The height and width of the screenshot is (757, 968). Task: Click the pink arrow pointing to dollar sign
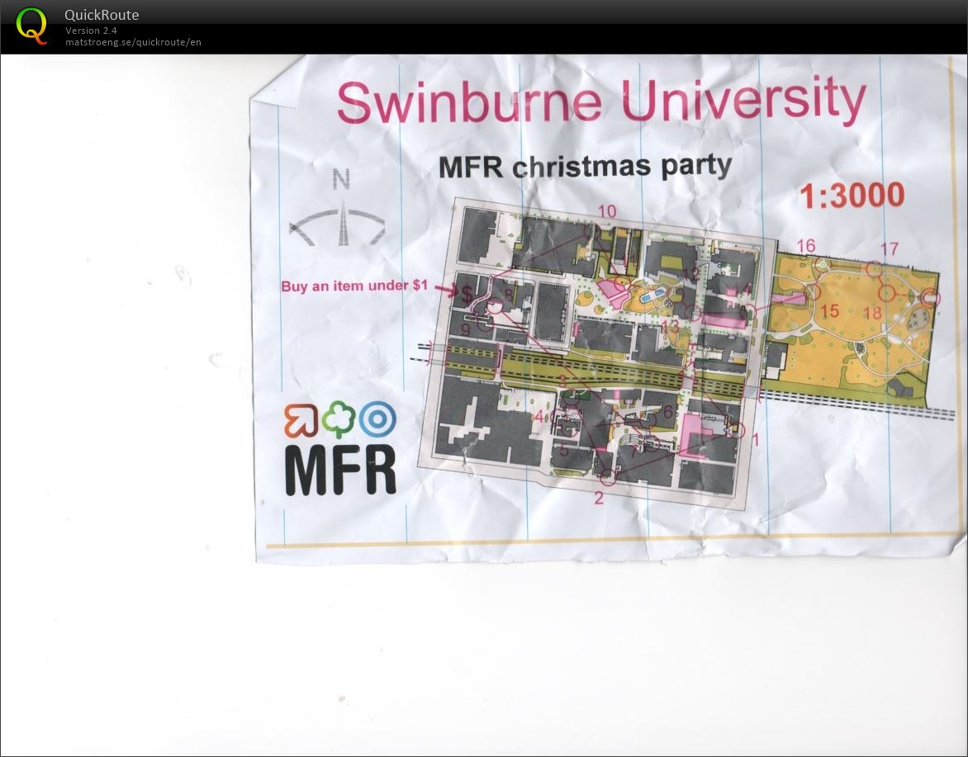tap(446, 289)
